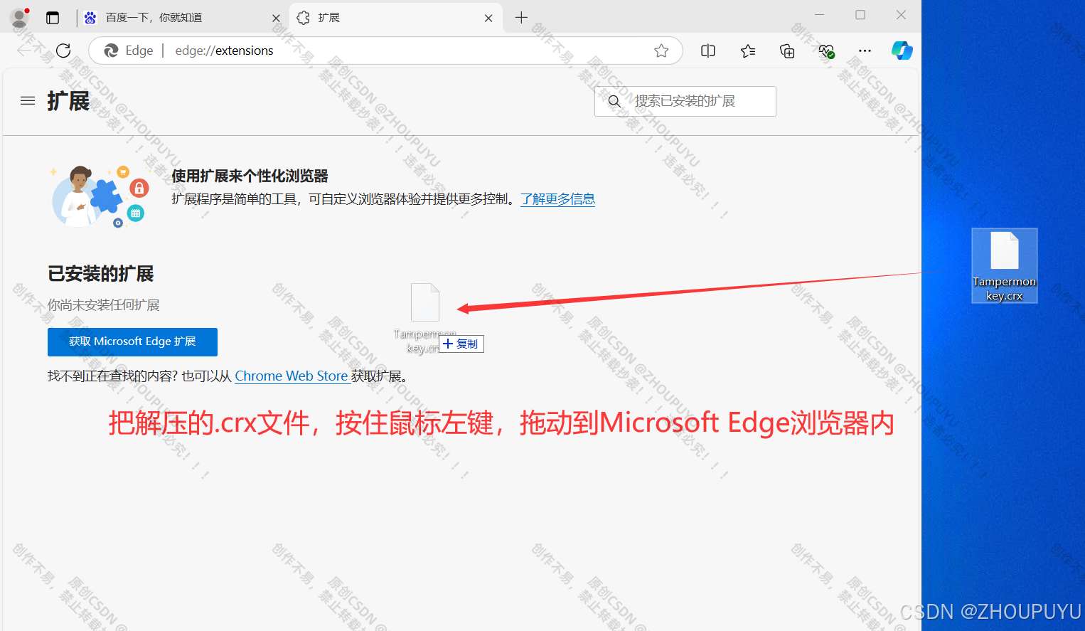
Task: Open the extensions hamburger menu
Action: [x=28, y=101]
